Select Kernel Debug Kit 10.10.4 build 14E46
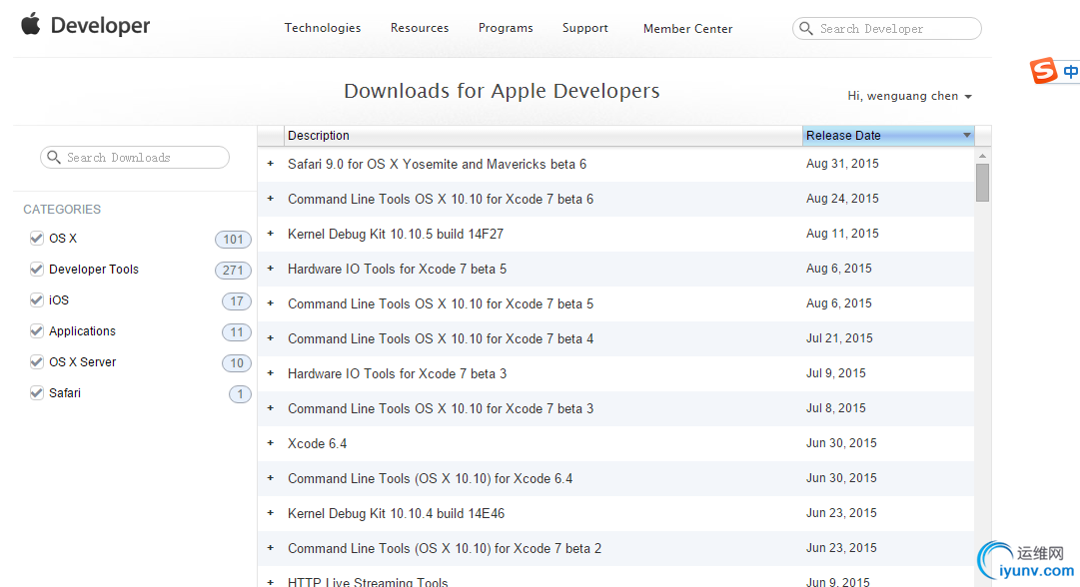The width and height of the screenshot is (1080, 587). 396,513
